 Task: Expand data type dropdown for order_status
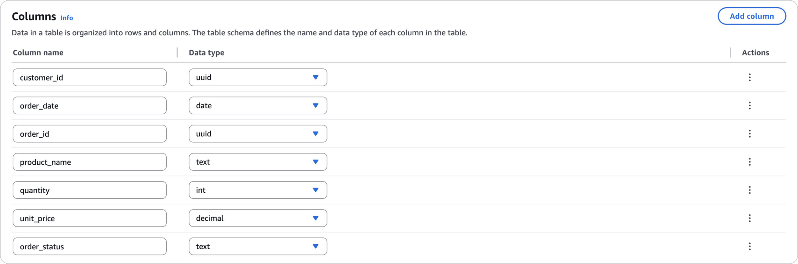point(258,246)
